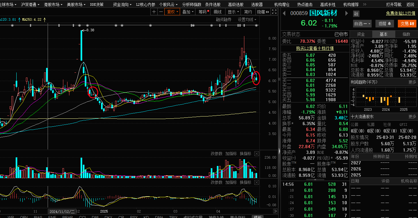Viewport: 418px width, 218px height.
Task: Click the MA250 trend arrow
Action: click(x=44, y=19)
